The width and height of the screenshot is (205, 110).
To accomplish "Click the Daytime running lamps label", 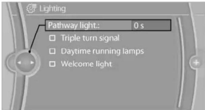I will [x=102, y=51].
